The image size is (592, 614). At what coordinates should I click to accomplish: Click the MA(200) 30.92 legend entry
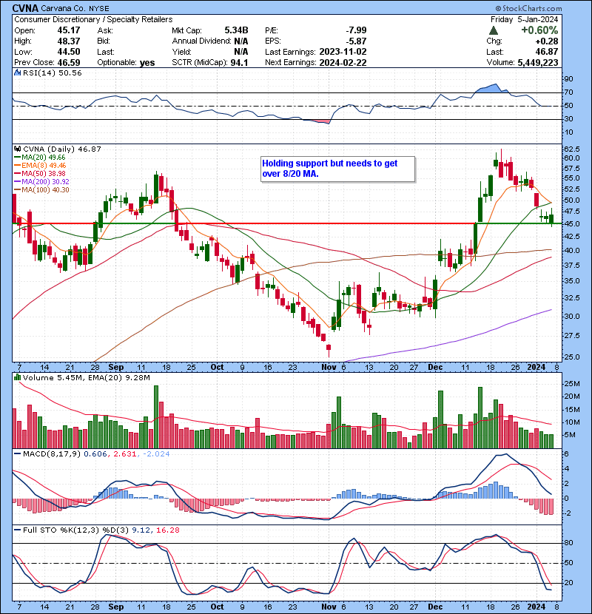[41, 182]
